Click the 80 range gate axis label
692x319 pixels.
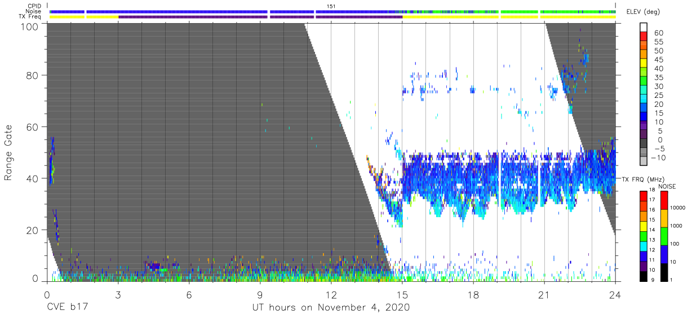pyautogui.click(x=31, y=75)
